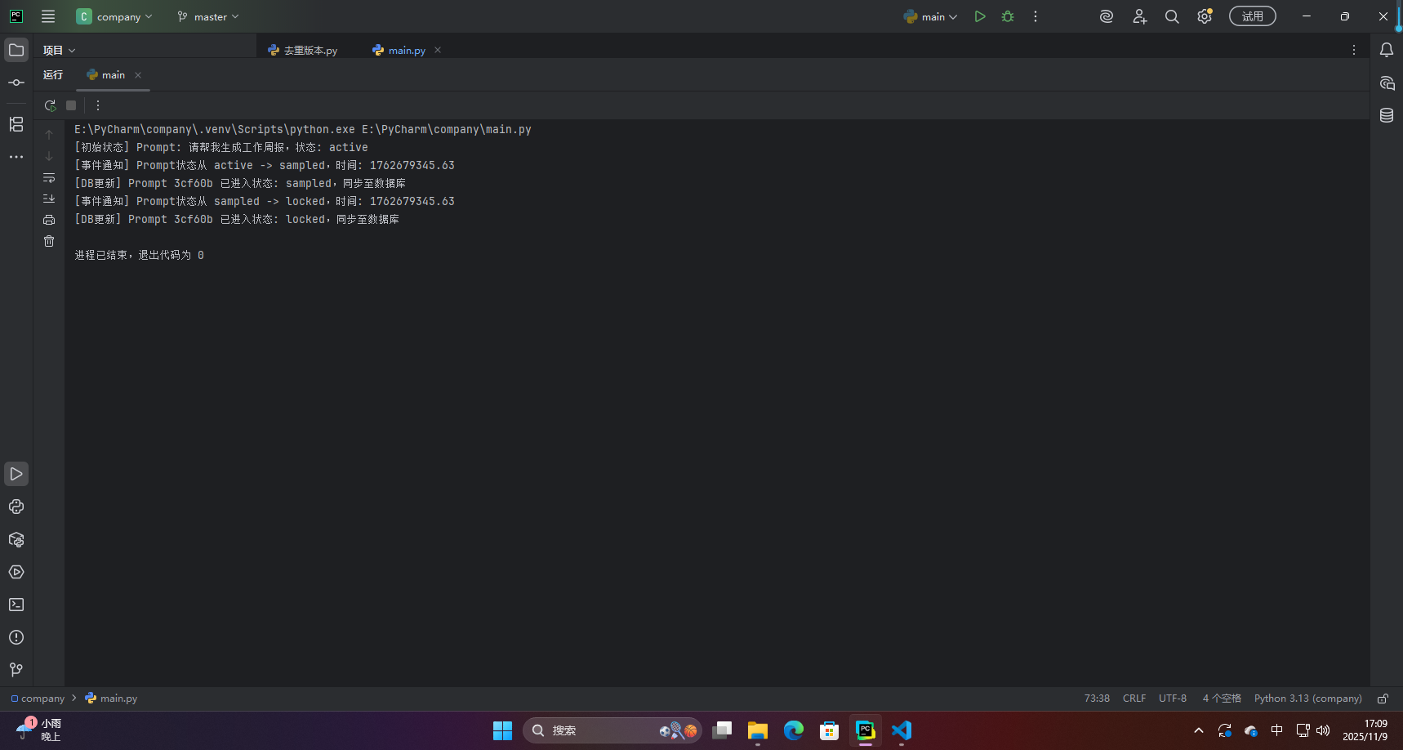Viewport: 1403px width, 750px height.
Task: Open the company project dropdown
Action: click(114, 16)
